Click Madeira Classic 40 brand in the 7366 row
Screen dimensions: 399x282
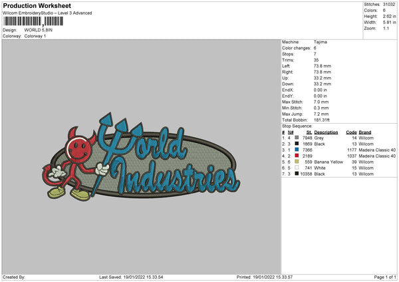377,150
